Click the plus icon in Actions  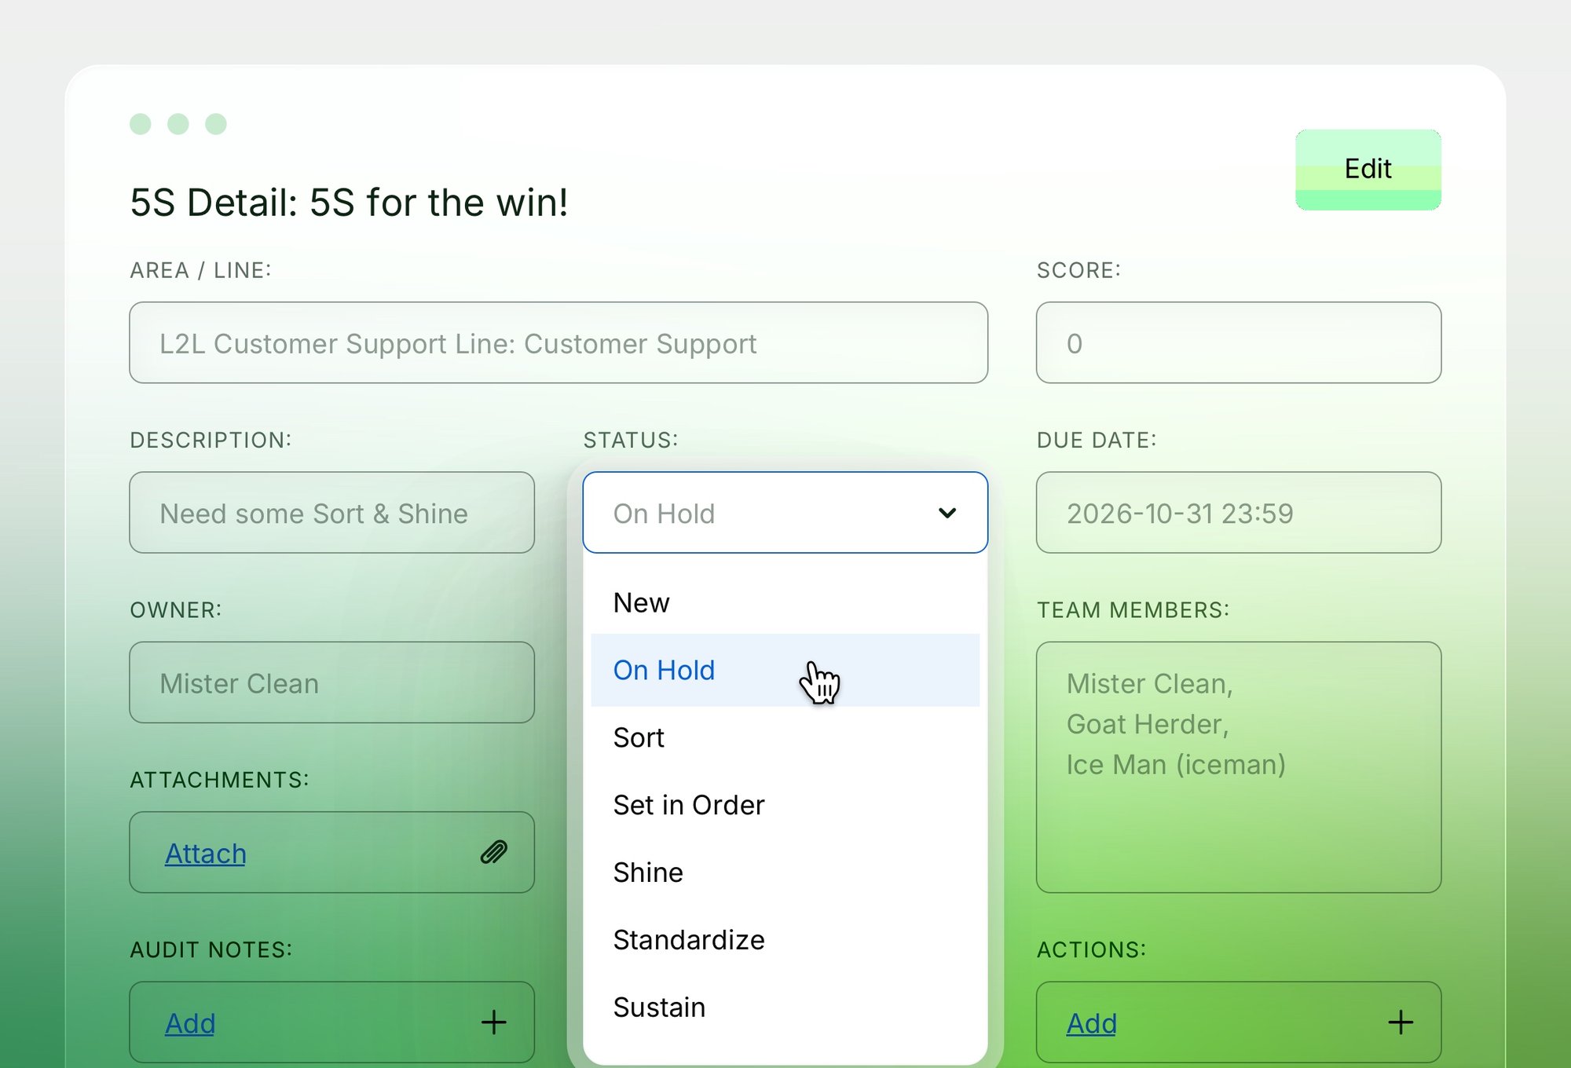(1401, 1022)
